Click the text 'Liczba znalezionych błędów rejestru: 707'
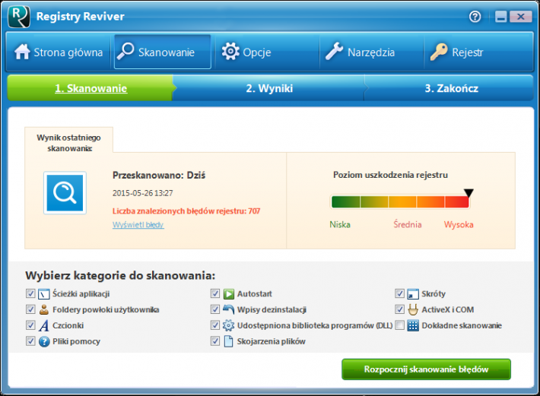 point(186,211)
